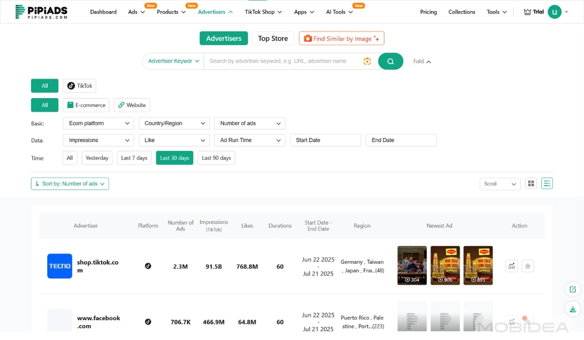Set time filter to Yesterday
The image size is (584, 340).
click(97, 158)
